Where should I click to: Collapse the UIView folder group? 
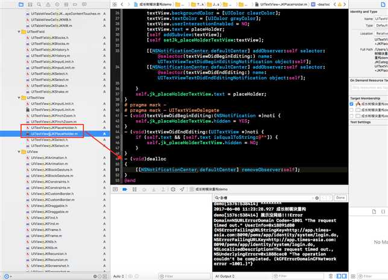pyautogui.click(x=19, y=152)
